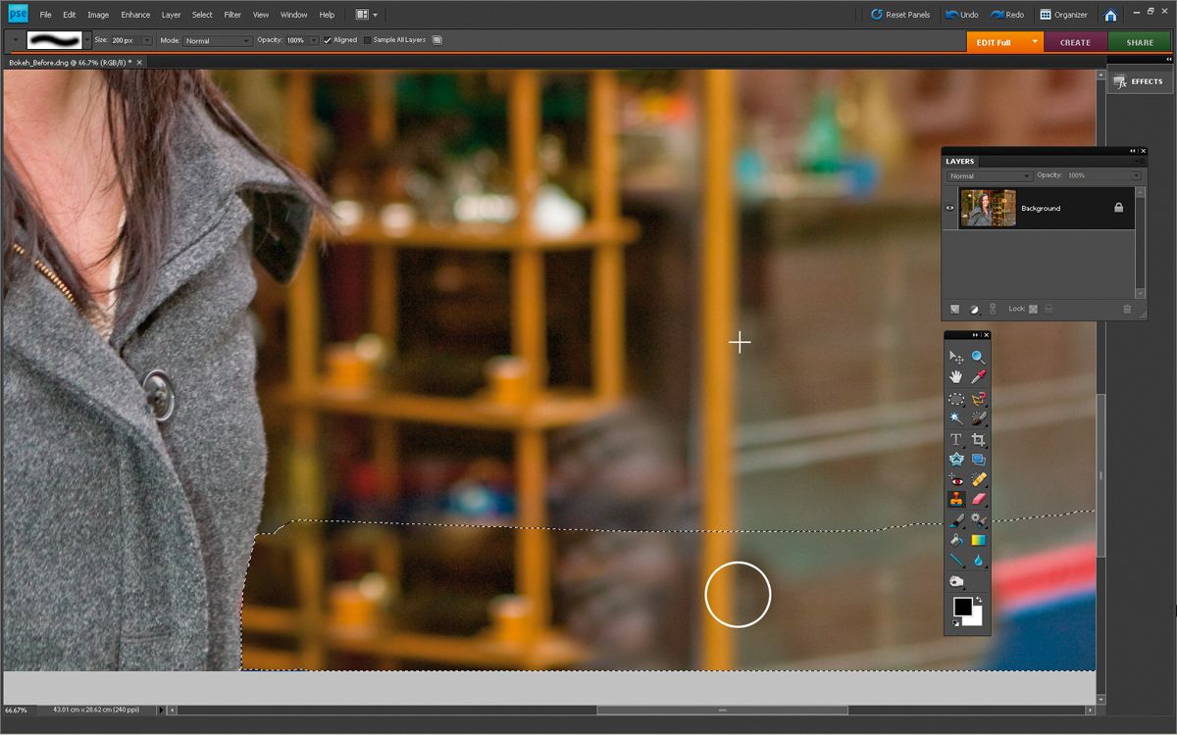Choose the Horizontal Type tool
The image size is (1177, 735).
[956, 439]
